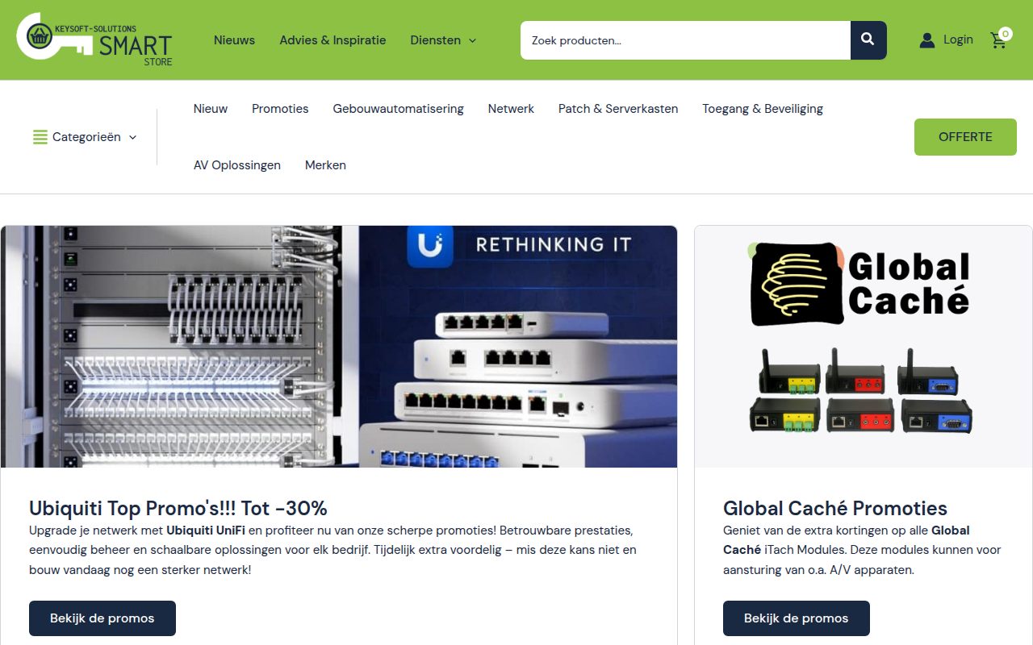The image size is (1033, 645).
Task: Open the Gebouwautomatisering category
Action: pyautogui.click(x=398, y=109)
